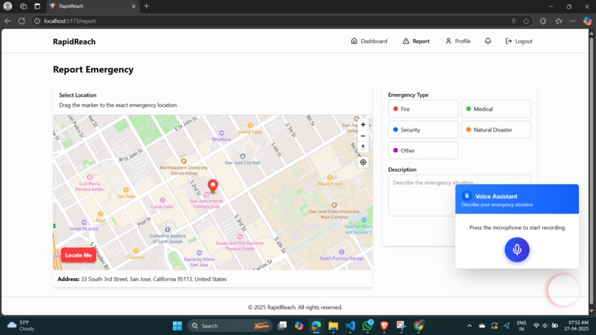Click San José State University Main Campus label

point(334,214)
